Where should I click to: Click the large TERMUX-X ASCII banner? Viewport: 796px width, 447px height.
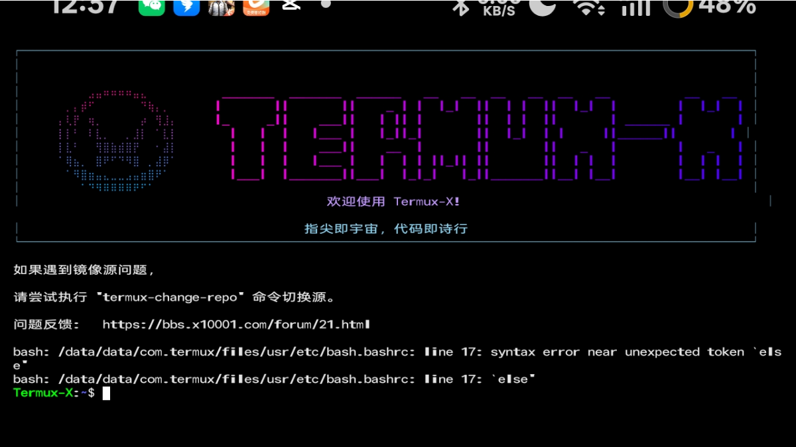point(479,139)
